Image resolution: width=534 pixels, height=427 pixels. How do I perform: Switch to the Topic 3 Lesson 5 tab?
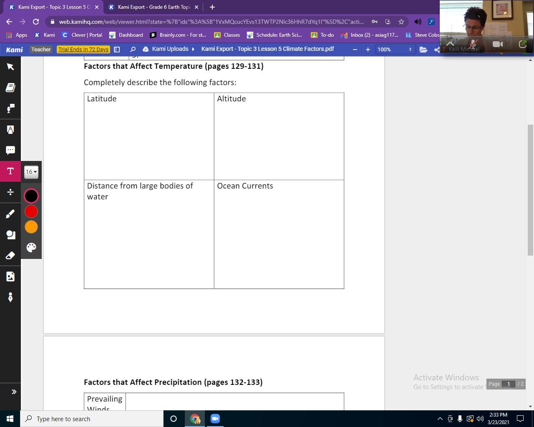point(54,7)
